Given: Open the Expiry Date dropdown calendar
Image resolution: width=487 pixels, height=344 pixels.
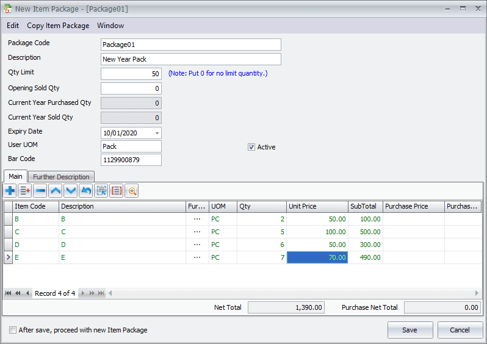Looking at the screenshot, I should pyautogui.click(x=157, y=133).
